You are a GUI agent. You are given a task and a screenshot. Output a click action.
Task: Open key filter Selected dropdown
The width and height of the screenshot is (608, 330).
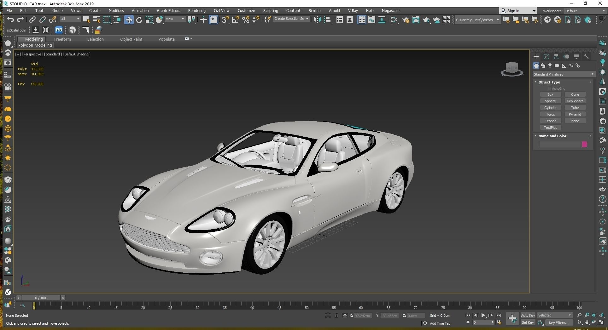tap(555, 315)
